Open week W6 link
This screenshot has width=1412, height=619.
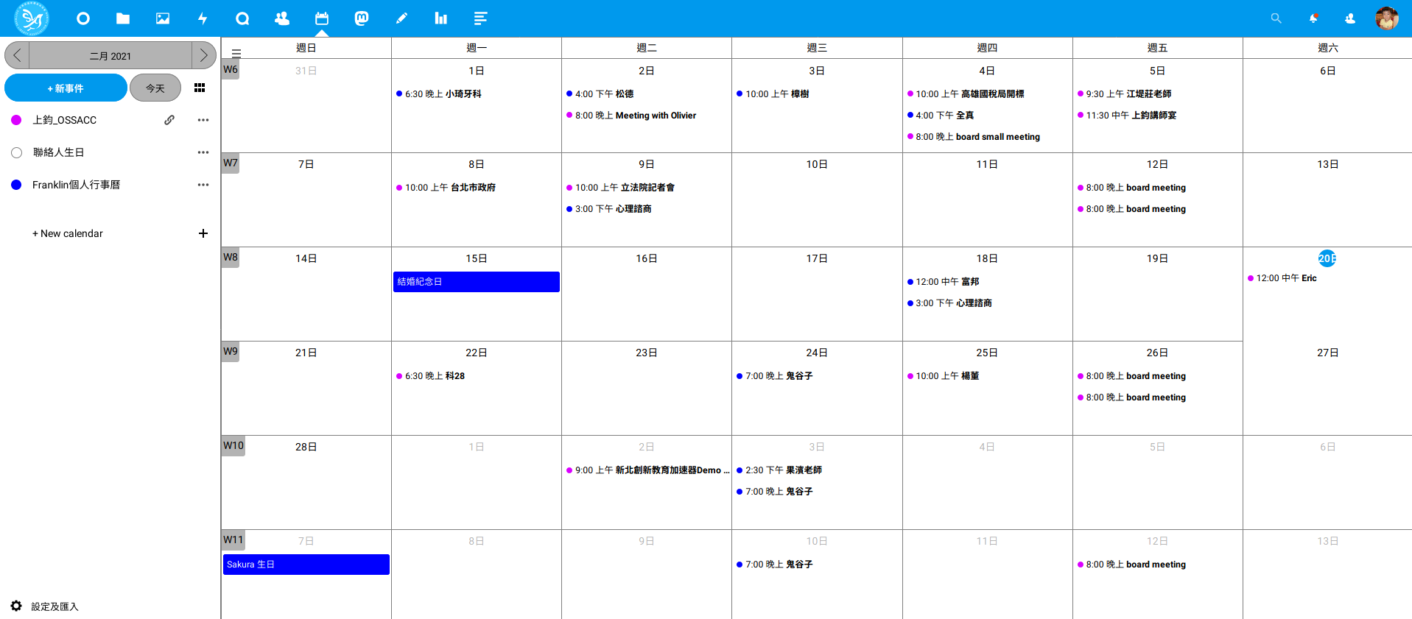[x=231, y=69]
